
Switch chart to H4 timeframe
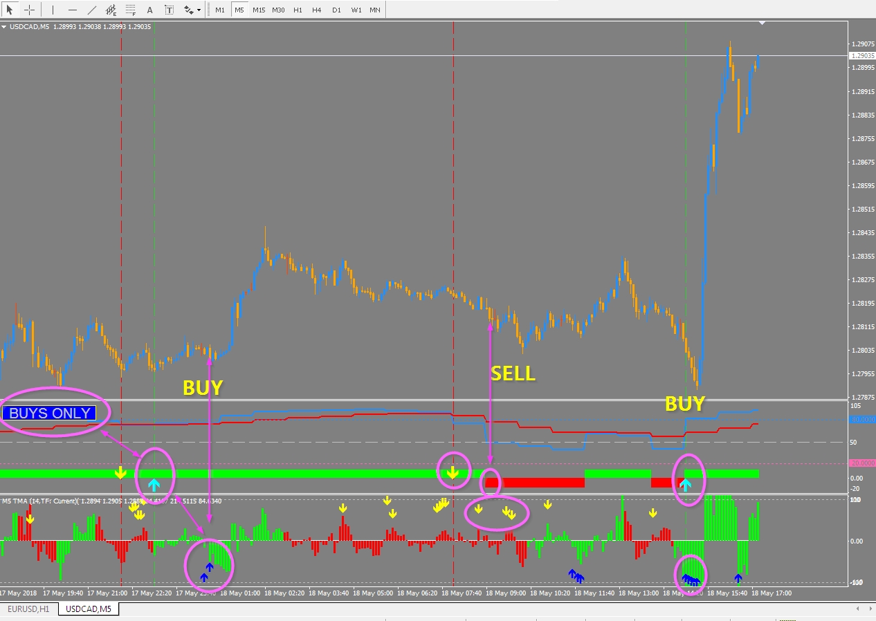(317, 10)
